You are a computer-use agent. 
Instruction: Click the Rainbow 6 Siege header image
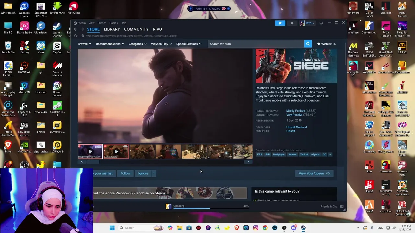coord(296,66)
